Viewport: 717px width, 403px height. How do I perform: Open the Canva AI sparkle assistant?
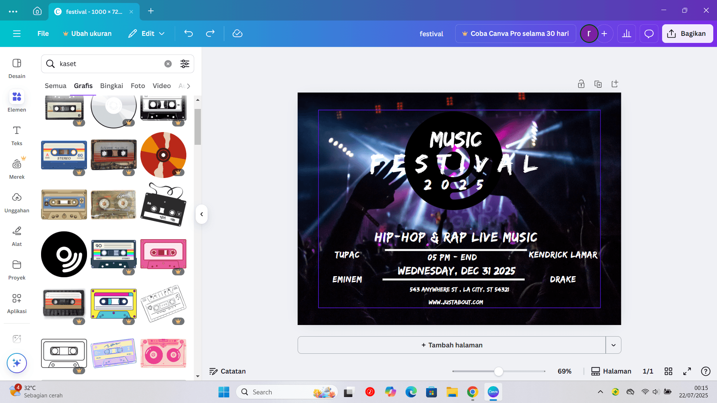point(17,363)
